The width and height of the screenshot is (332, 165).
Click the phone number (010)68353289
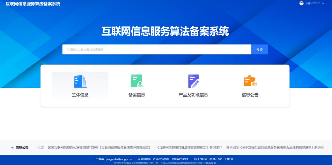(x=180, y=159)
